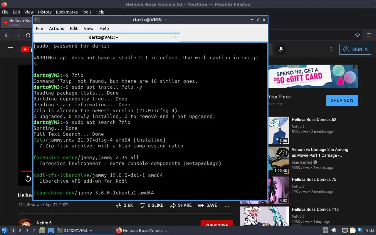Open more actions ellipsis below video
This screenshot has height=235, width=376.
[x=227, y=206]
